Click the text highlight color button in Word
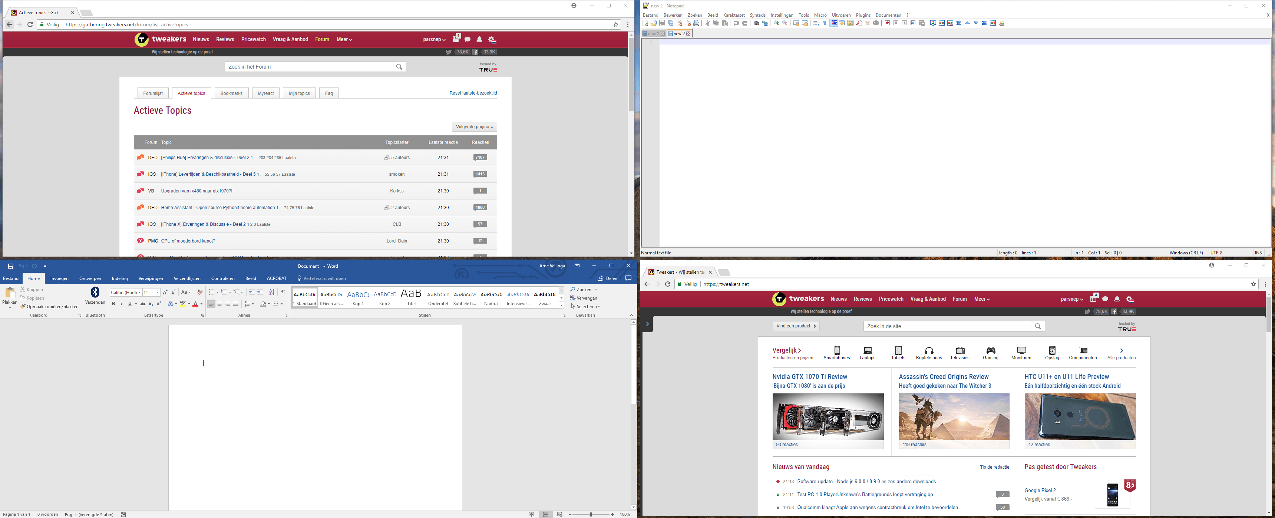 coord(183,304)
